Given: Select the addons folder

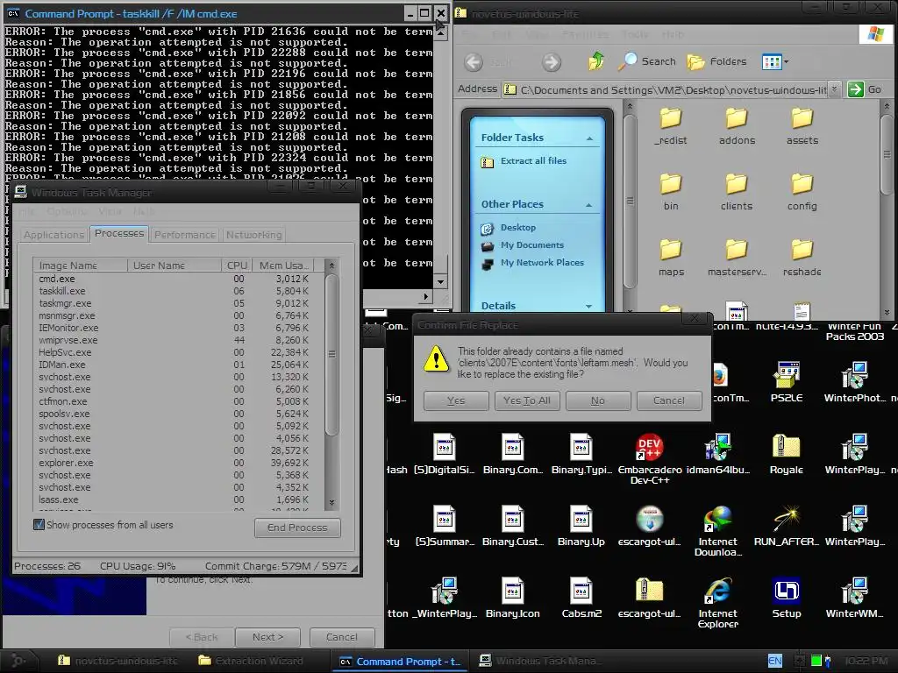Looking at the screenshot, I should (737, 126).
